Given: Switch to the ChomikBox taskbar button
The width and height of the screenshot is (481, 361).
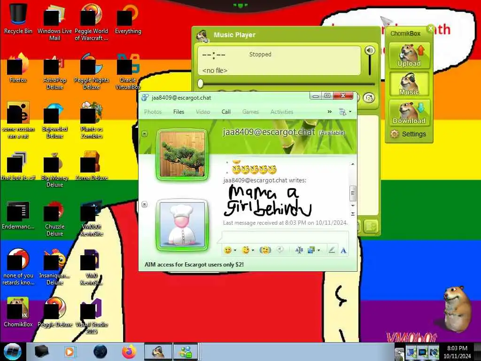Looking at the screenshot, I should 158,352.
